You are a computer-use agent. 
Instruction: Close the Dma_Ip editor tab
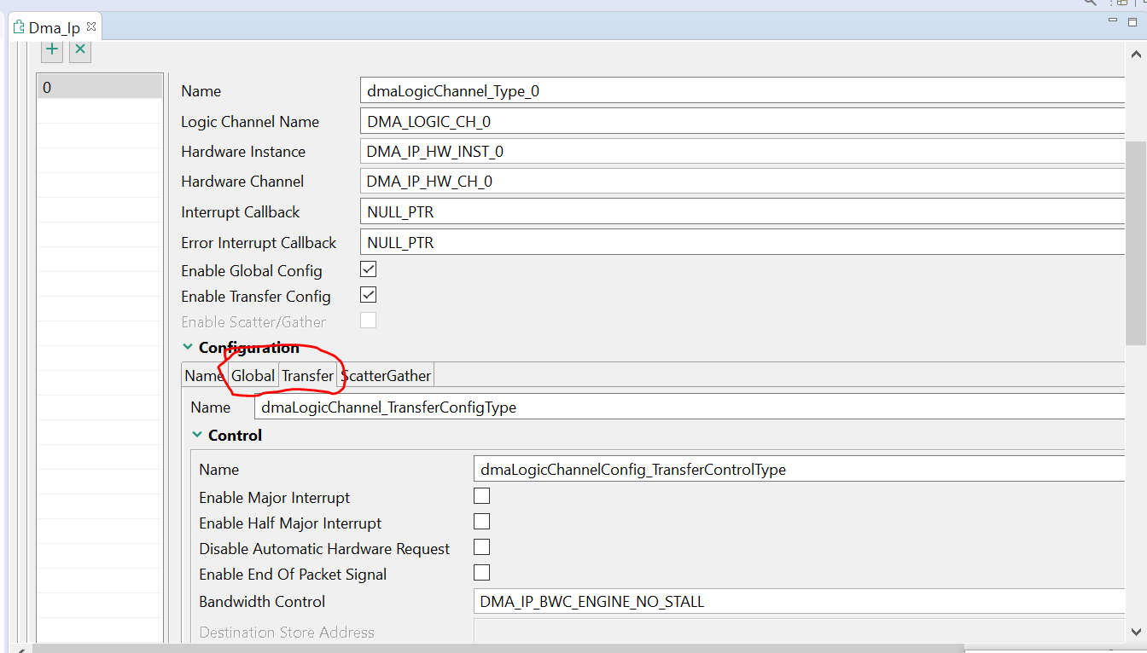(91, 26)
